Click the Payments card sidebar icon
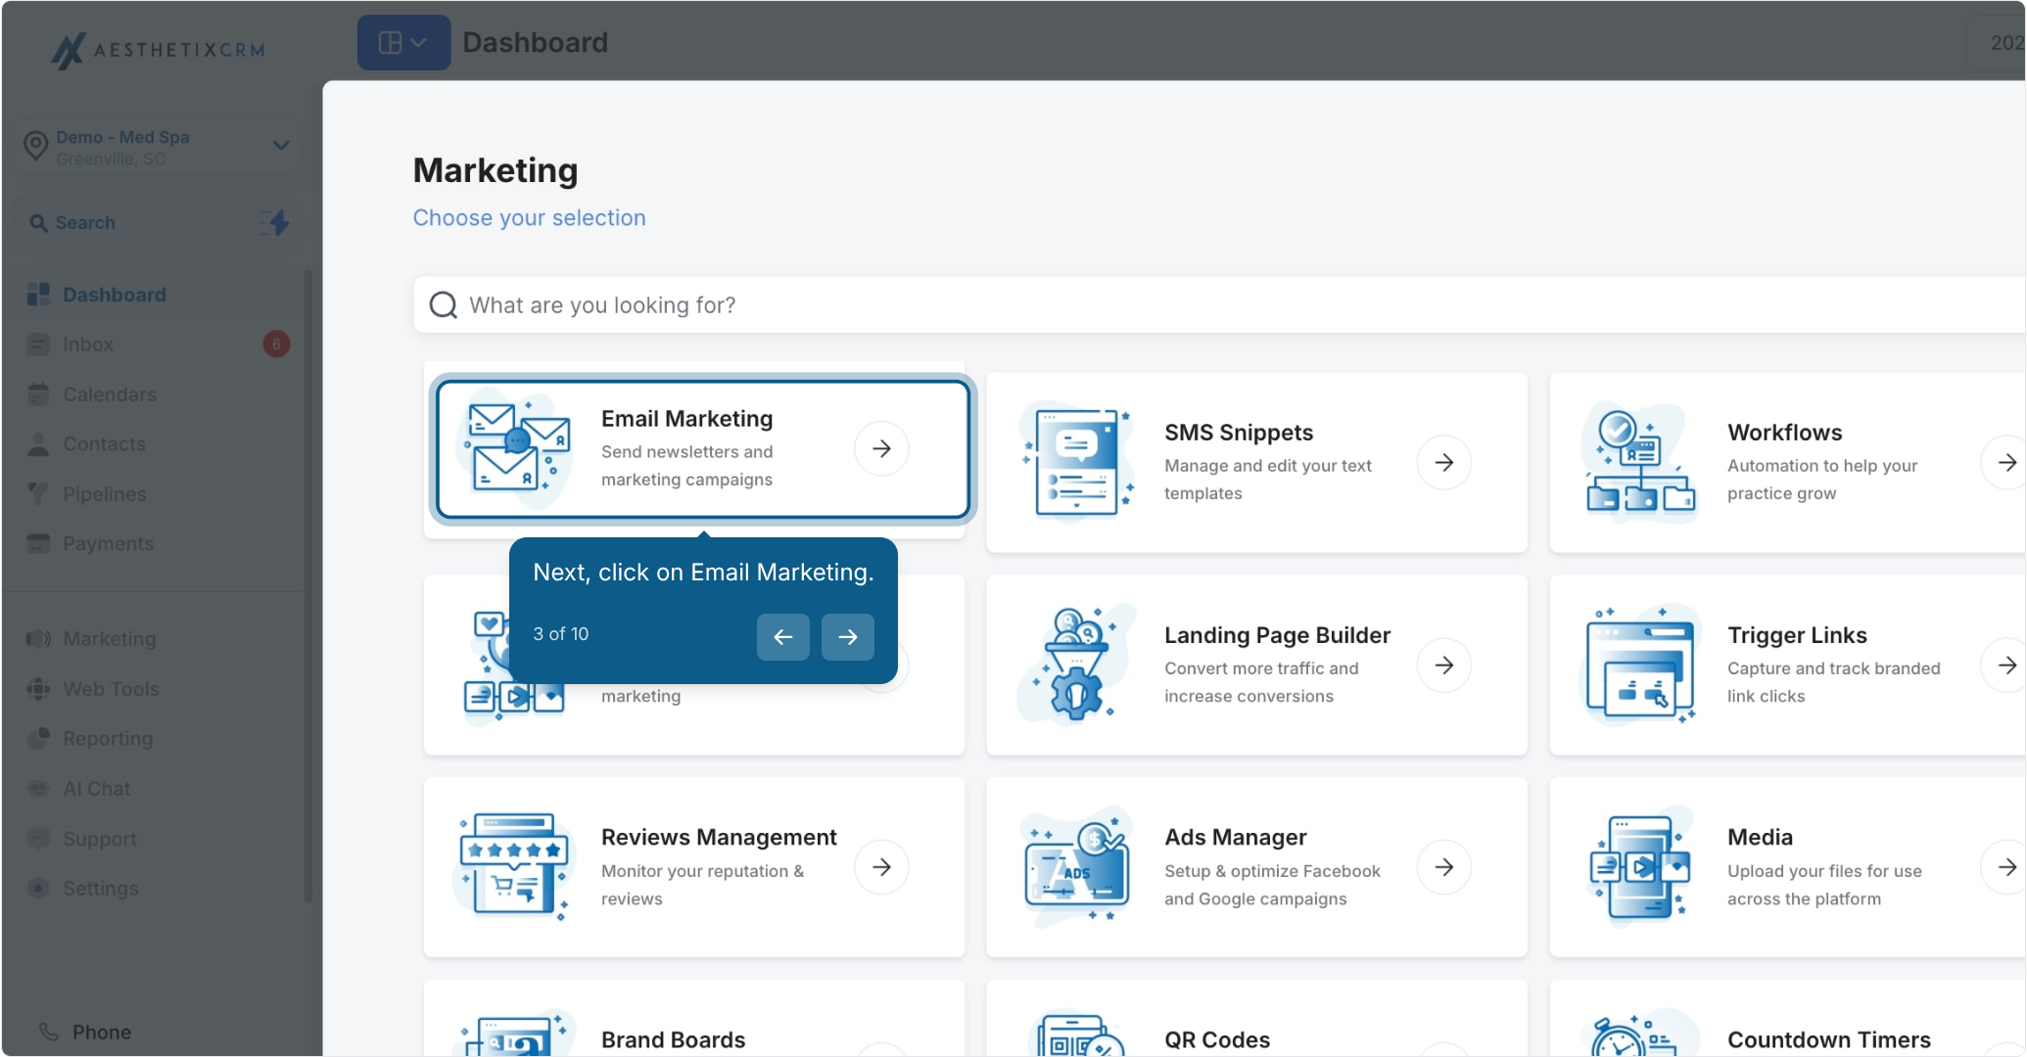 pyautogui.click(x=38, y=543)
